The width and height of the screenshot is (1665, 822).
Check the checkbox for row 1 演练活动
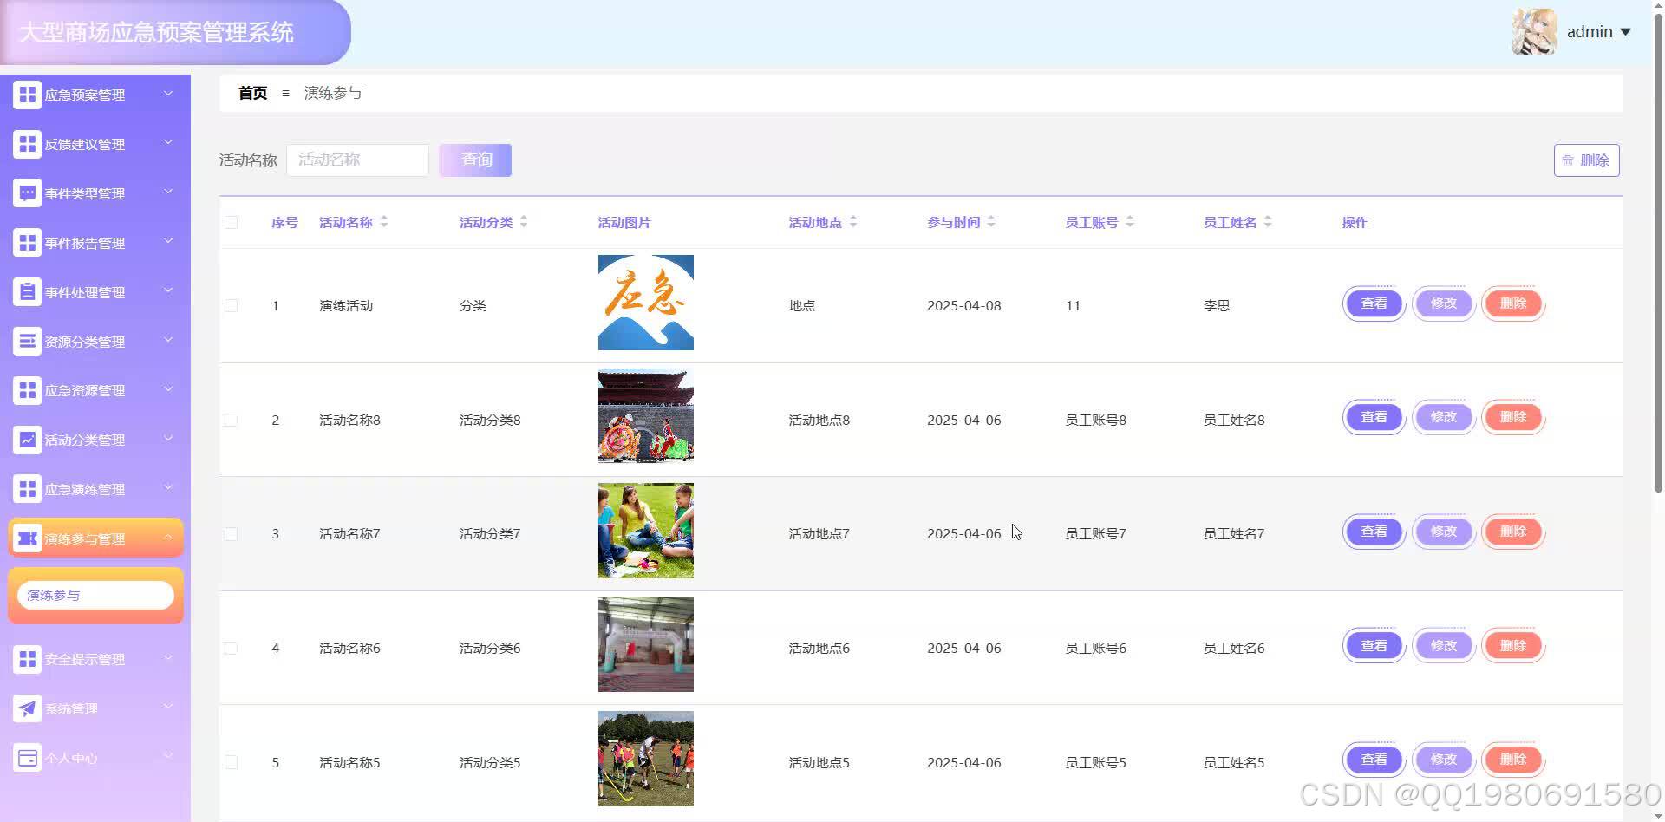click(231, 305)
